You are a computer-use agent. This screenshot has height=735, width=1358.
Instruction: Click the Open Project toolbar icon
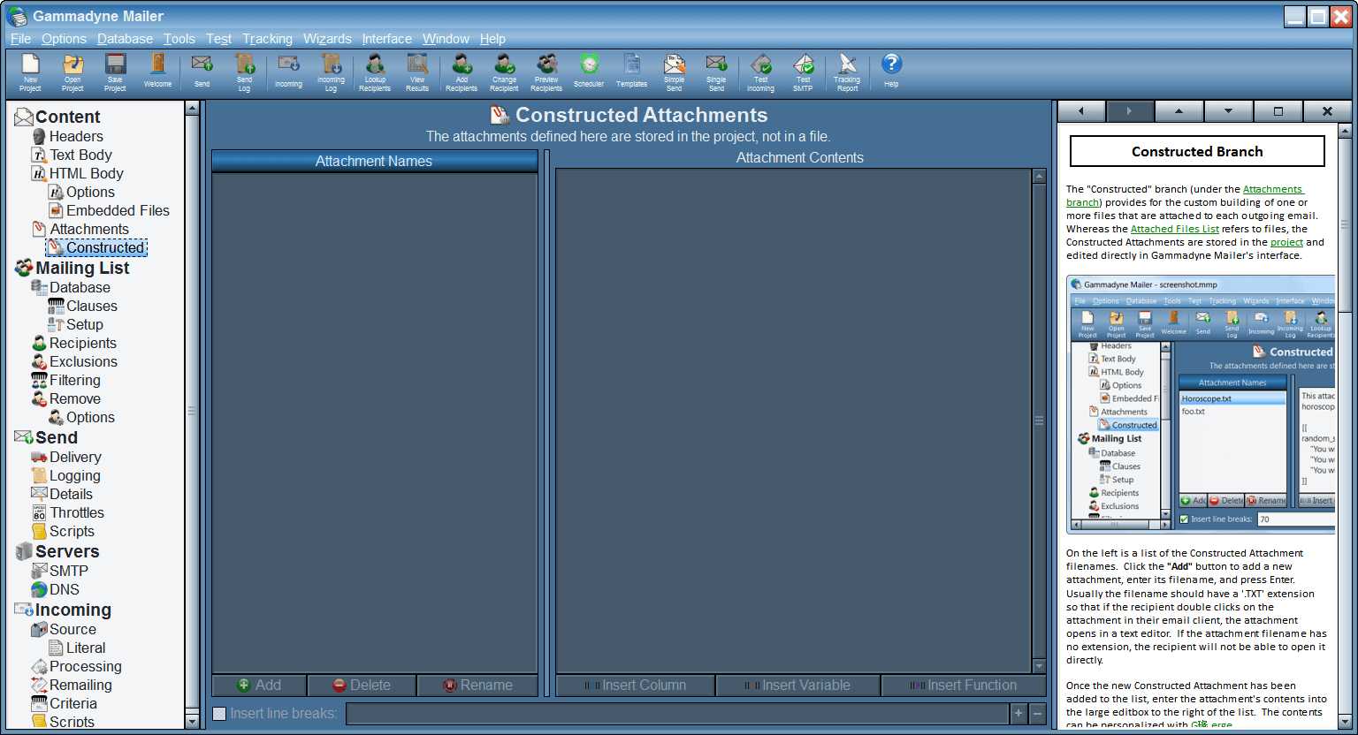click(x=72, y=72)
